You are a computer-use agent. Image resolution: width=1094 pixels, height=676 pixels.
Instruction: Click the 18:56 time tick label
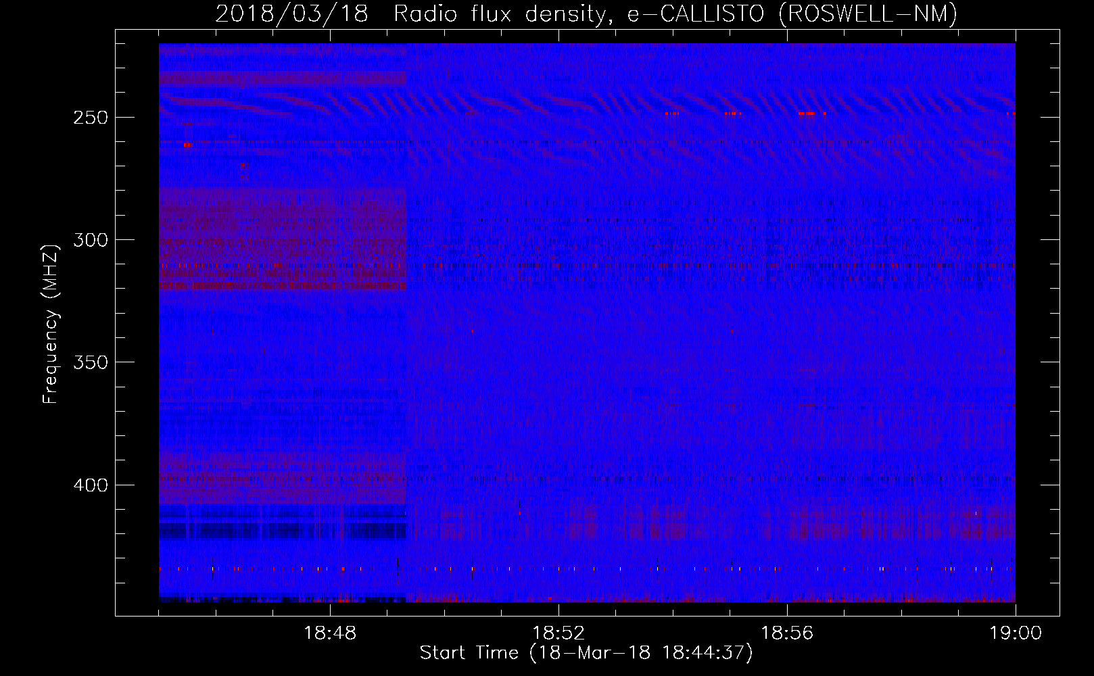tap(787, 633)
